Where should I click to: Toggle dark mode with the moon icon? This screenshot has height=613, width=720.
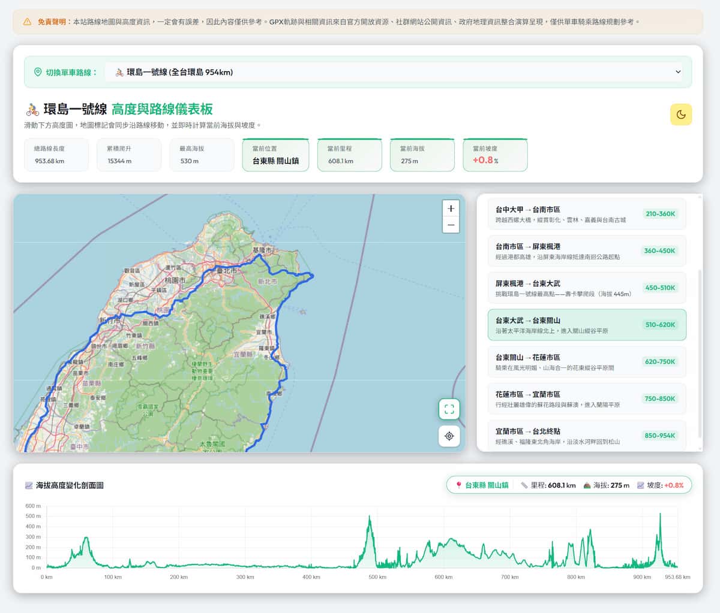click(x=681, y=114)
